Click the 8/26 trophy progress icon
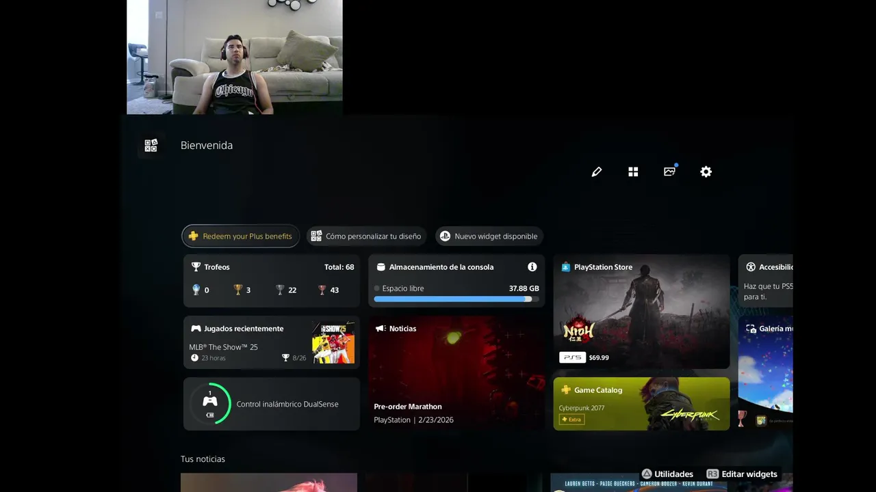The image size is (876, 492). tap(285, 358)
